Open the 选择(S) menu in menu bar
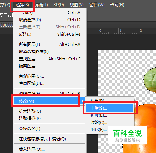The height and width of the screenshot is (153, 156). pyautogui.click(x=22, y=5)
